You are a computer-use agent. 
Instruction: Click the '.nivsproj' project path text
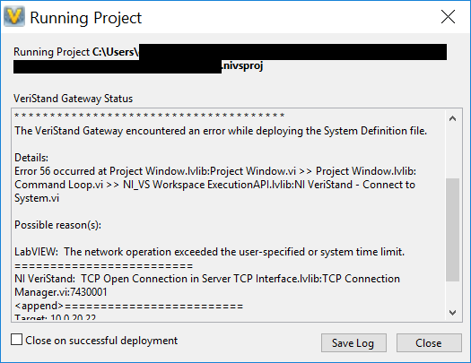coord(242,65)
